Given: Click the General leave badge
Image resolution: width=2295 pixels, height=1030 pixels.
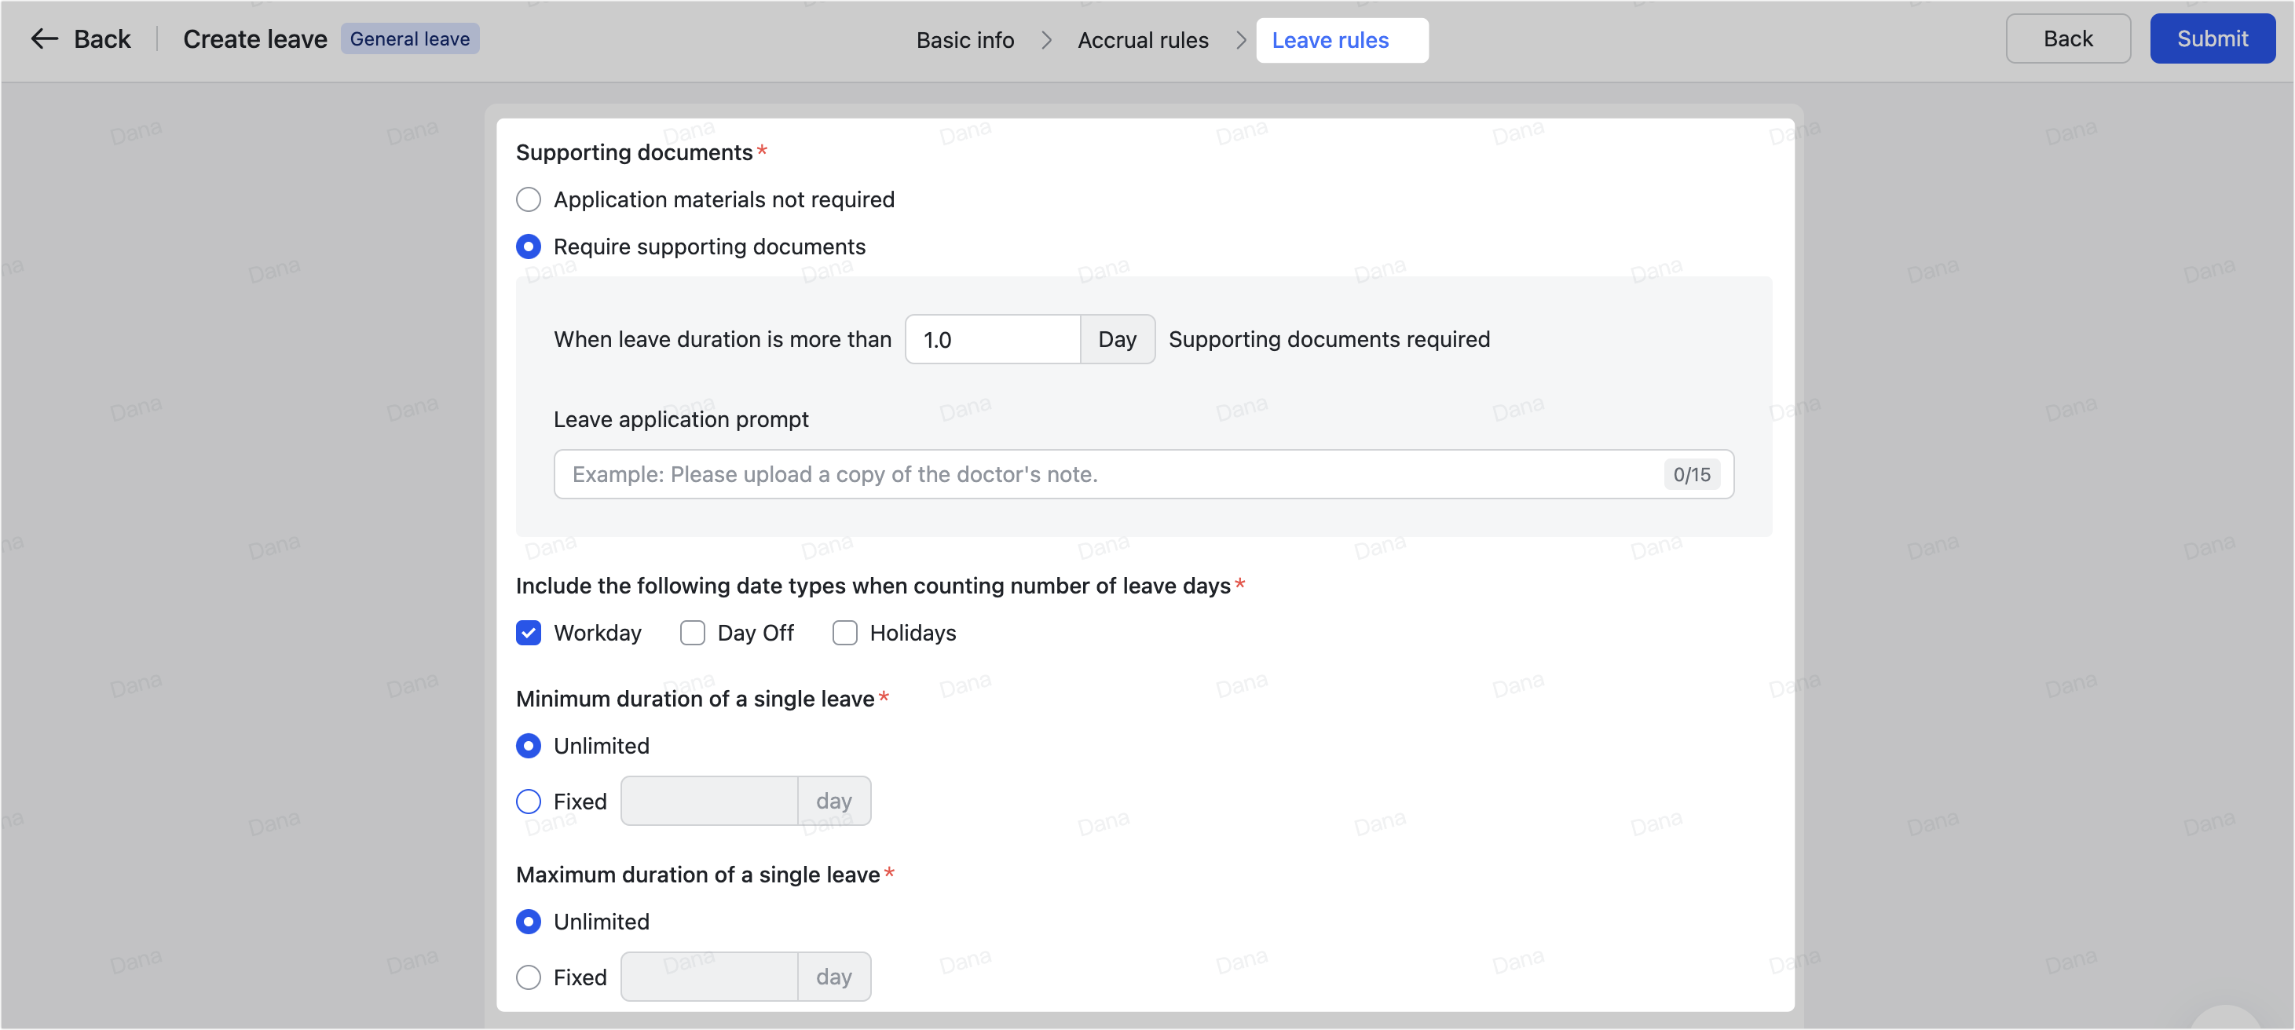Looking at the screenshot, I should click(x=410, y=38).
